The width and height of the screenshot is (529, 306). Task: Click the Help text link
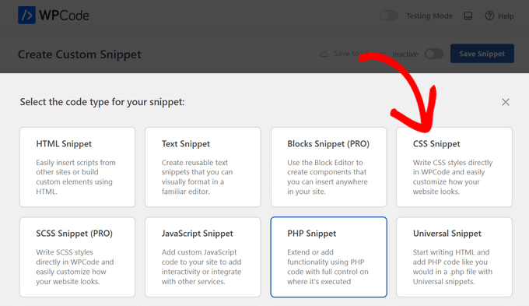coord(506,16)
